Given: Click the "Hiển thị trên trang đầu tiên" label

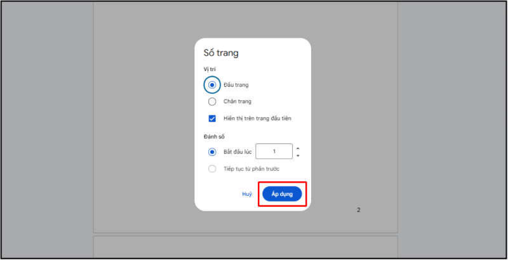Looking at the screenshot, I should [257, 118].
